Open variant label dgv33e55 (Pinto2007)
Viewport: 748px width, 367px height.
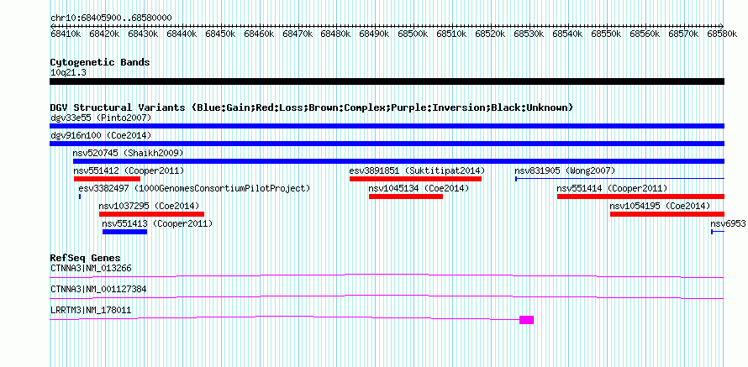tap(101, 118)
